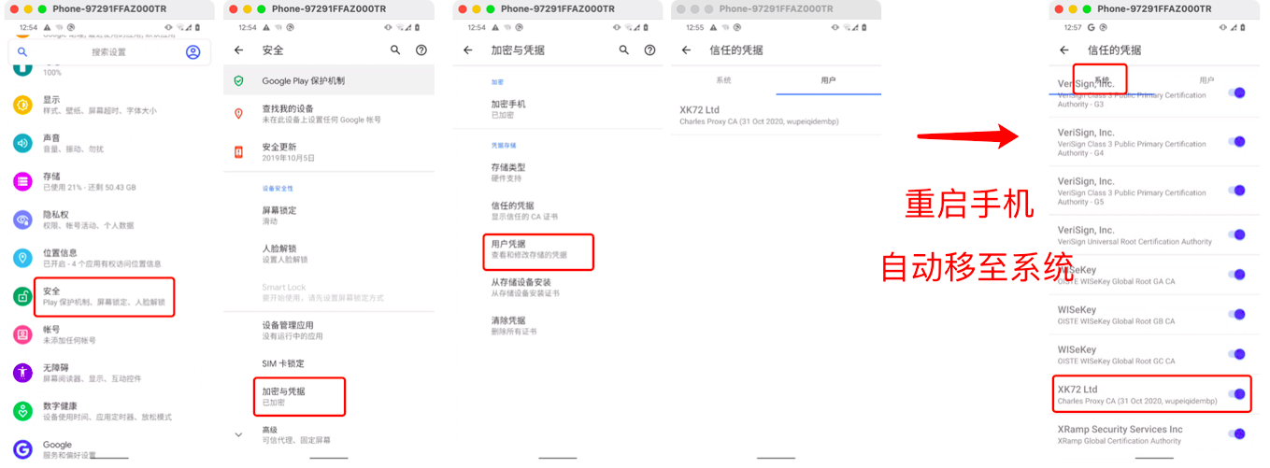Open the 无障碍 row in settings
Screen dimensions: 1270x468
coord(107,373)
